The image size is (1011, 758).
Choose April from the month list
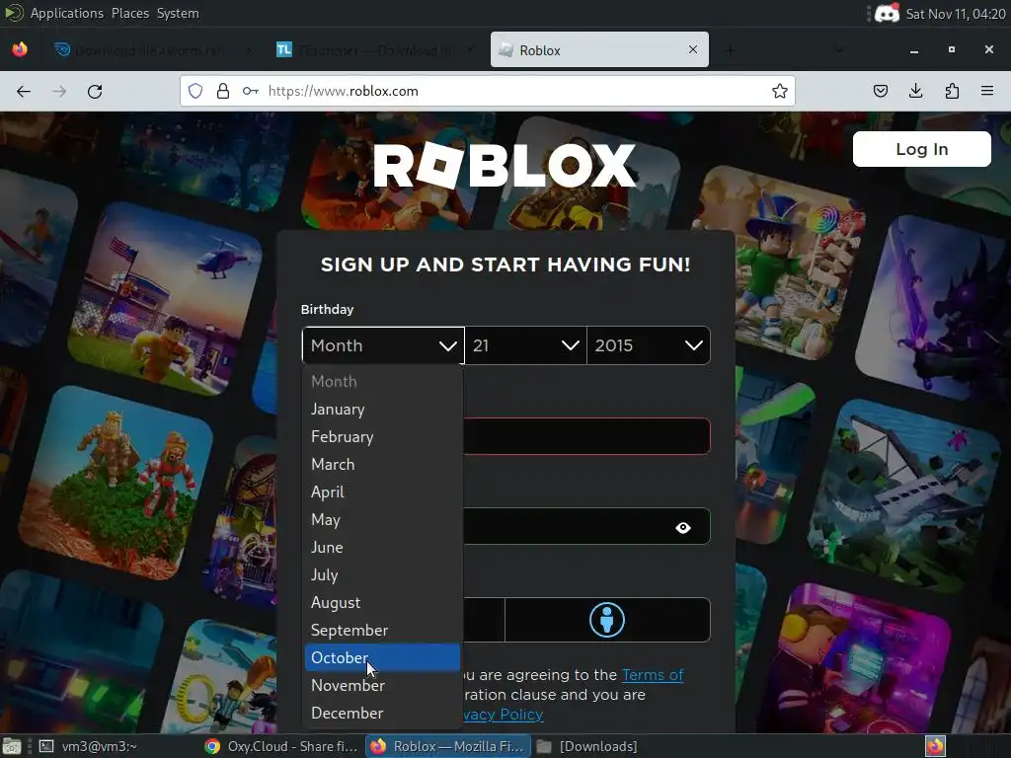[x=382, y=493]
